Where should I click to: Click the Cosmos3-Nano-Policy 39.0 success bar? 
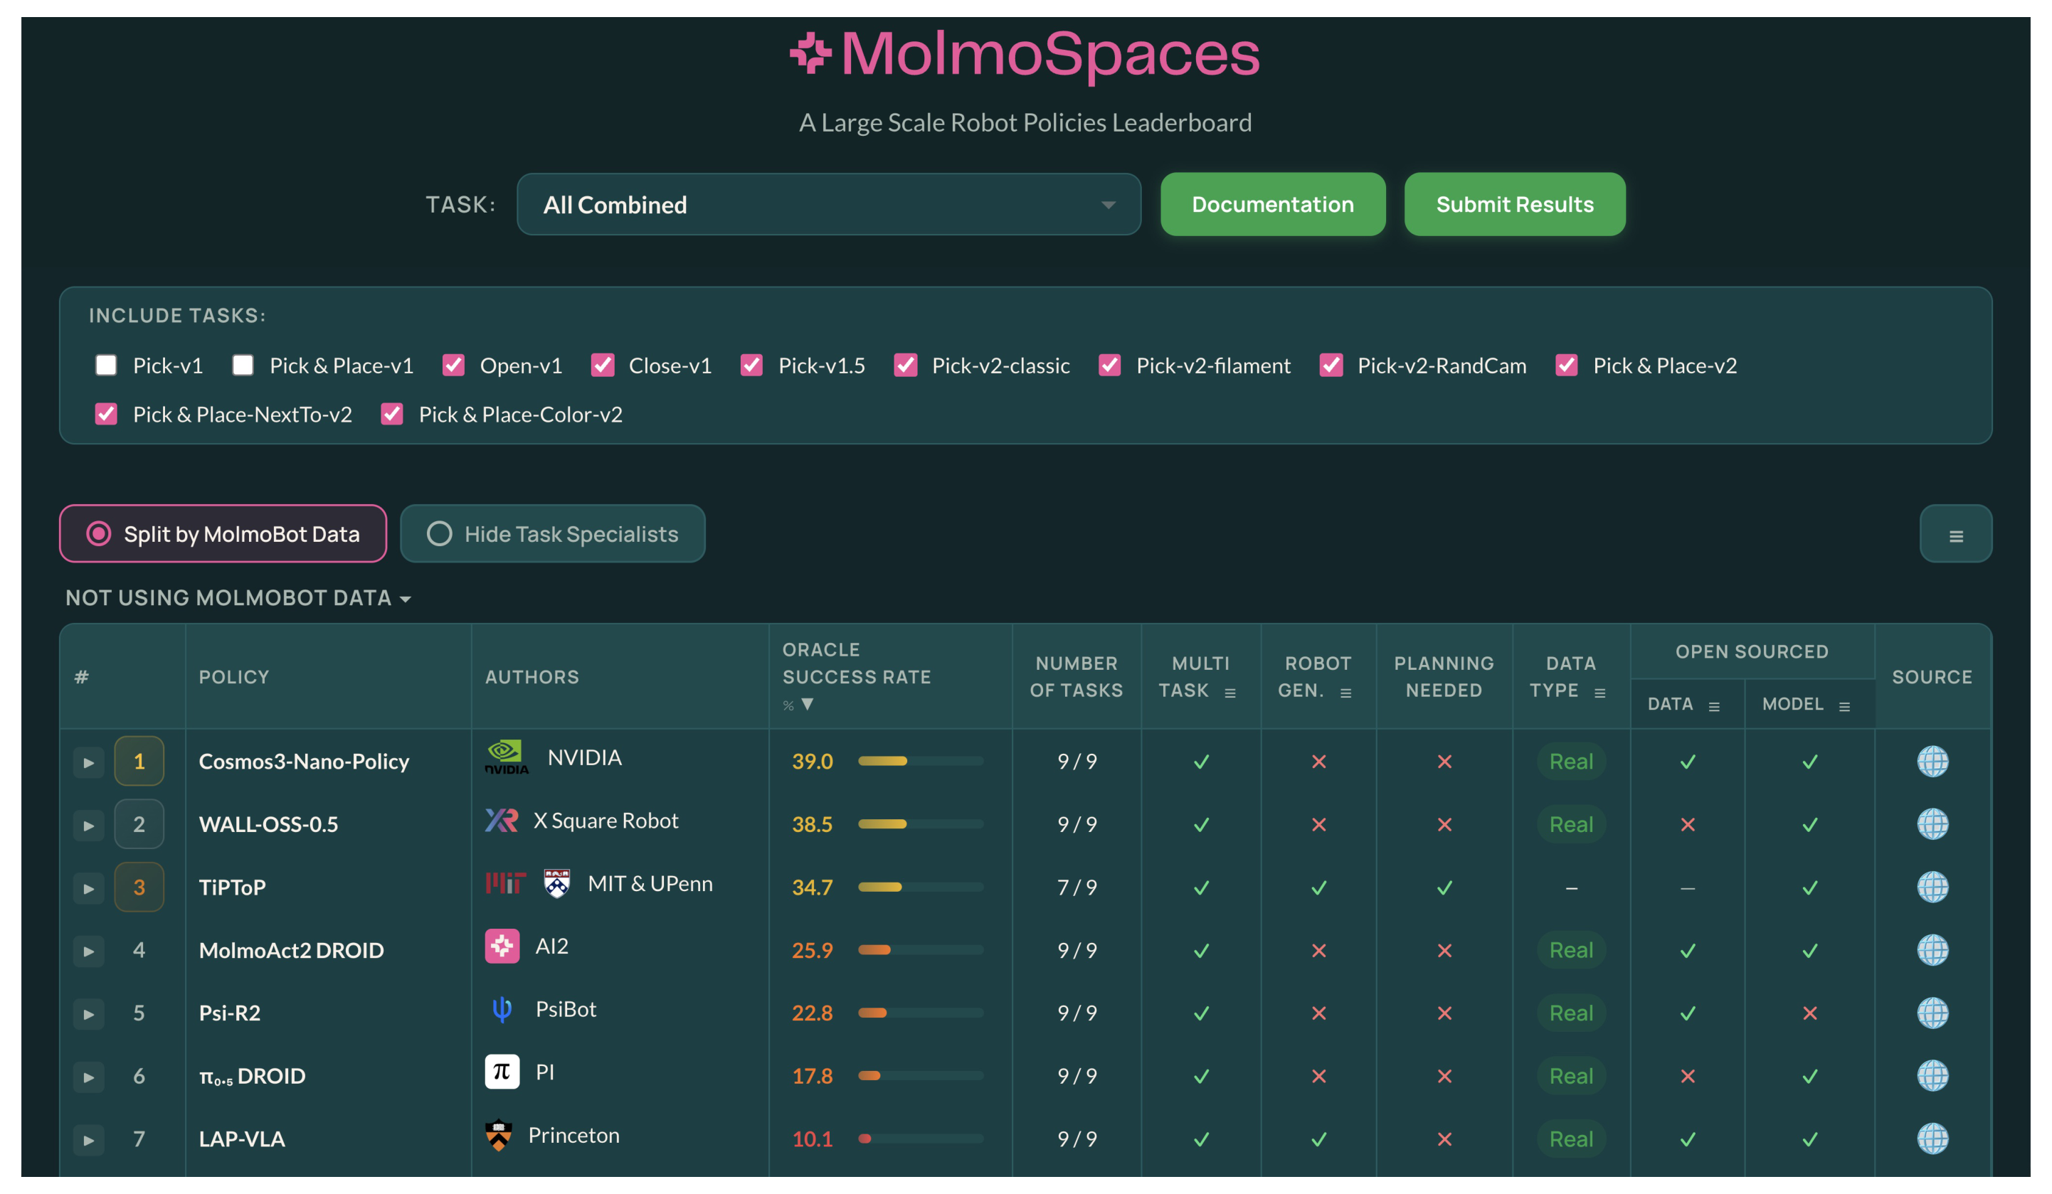coord(920,761)
